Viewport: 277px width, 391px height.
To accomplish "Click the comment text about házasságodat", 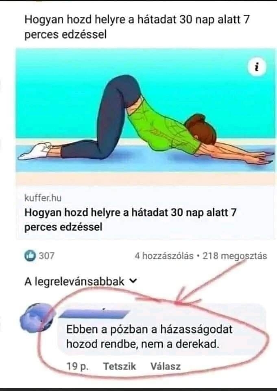I will coord(149,337).
